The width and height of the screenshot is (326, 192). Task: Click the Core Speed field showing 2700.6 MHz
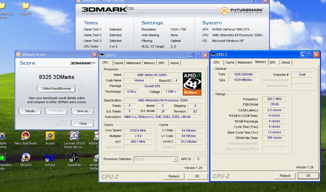(x=138, y=130)
